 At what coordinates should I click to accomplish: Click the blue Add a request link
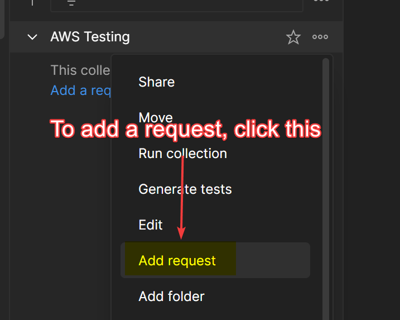click(x=81, y=90)
